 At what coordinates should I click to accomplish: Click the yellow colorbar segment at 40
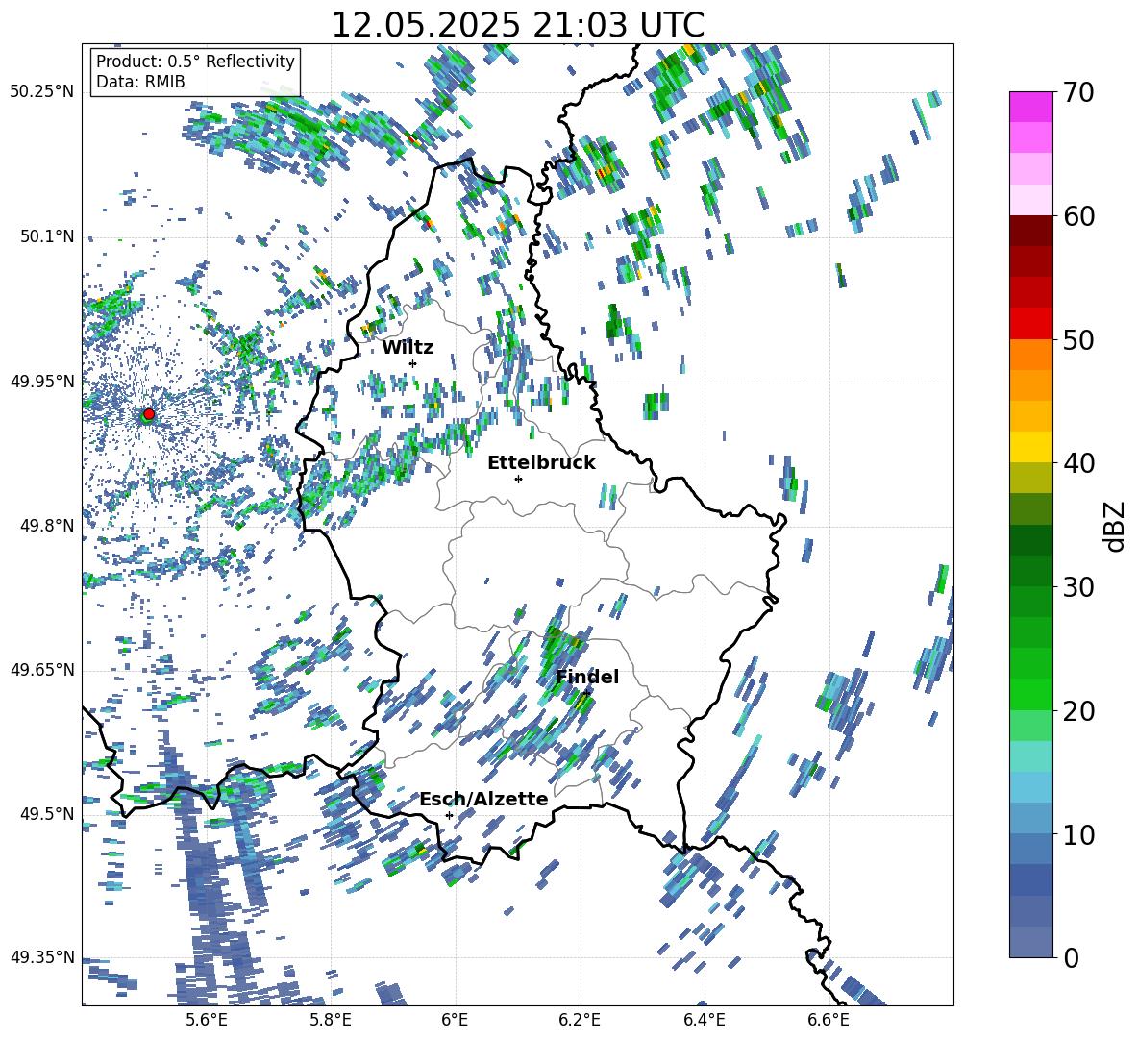1030,447
